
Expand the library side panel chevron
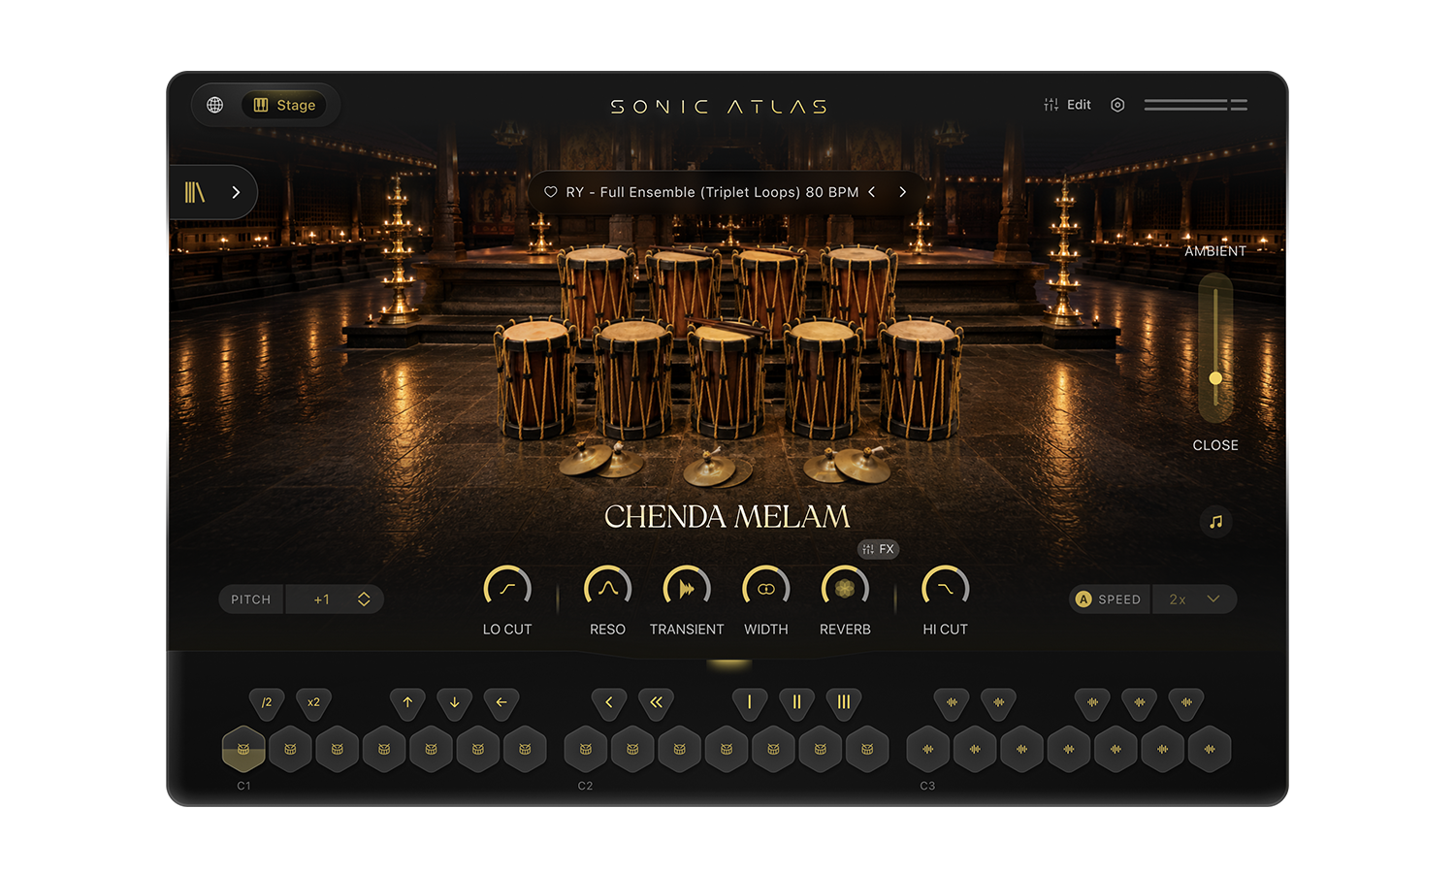(236, 192)
